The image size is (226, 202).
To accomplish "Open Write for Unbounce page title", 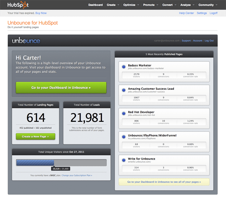I will click(x=141, y=159).
